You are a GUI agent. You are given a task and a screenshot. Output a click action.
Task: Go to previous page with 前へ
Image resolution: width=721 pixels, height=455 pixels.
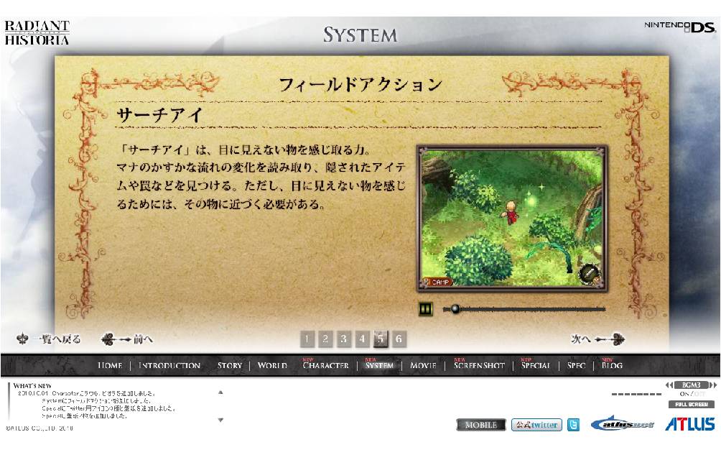pyautogui.click(x=127, y=339)
